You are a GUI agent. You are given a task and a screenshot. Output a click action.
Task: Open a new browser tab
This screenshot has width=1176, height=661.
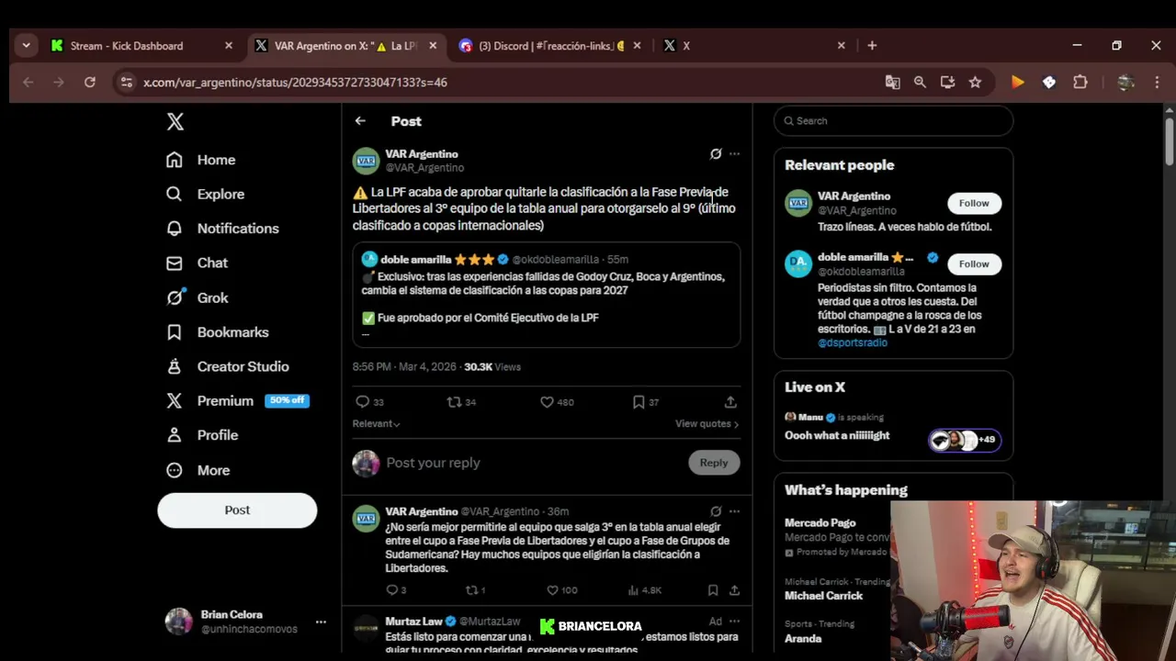tap(872, 46)
